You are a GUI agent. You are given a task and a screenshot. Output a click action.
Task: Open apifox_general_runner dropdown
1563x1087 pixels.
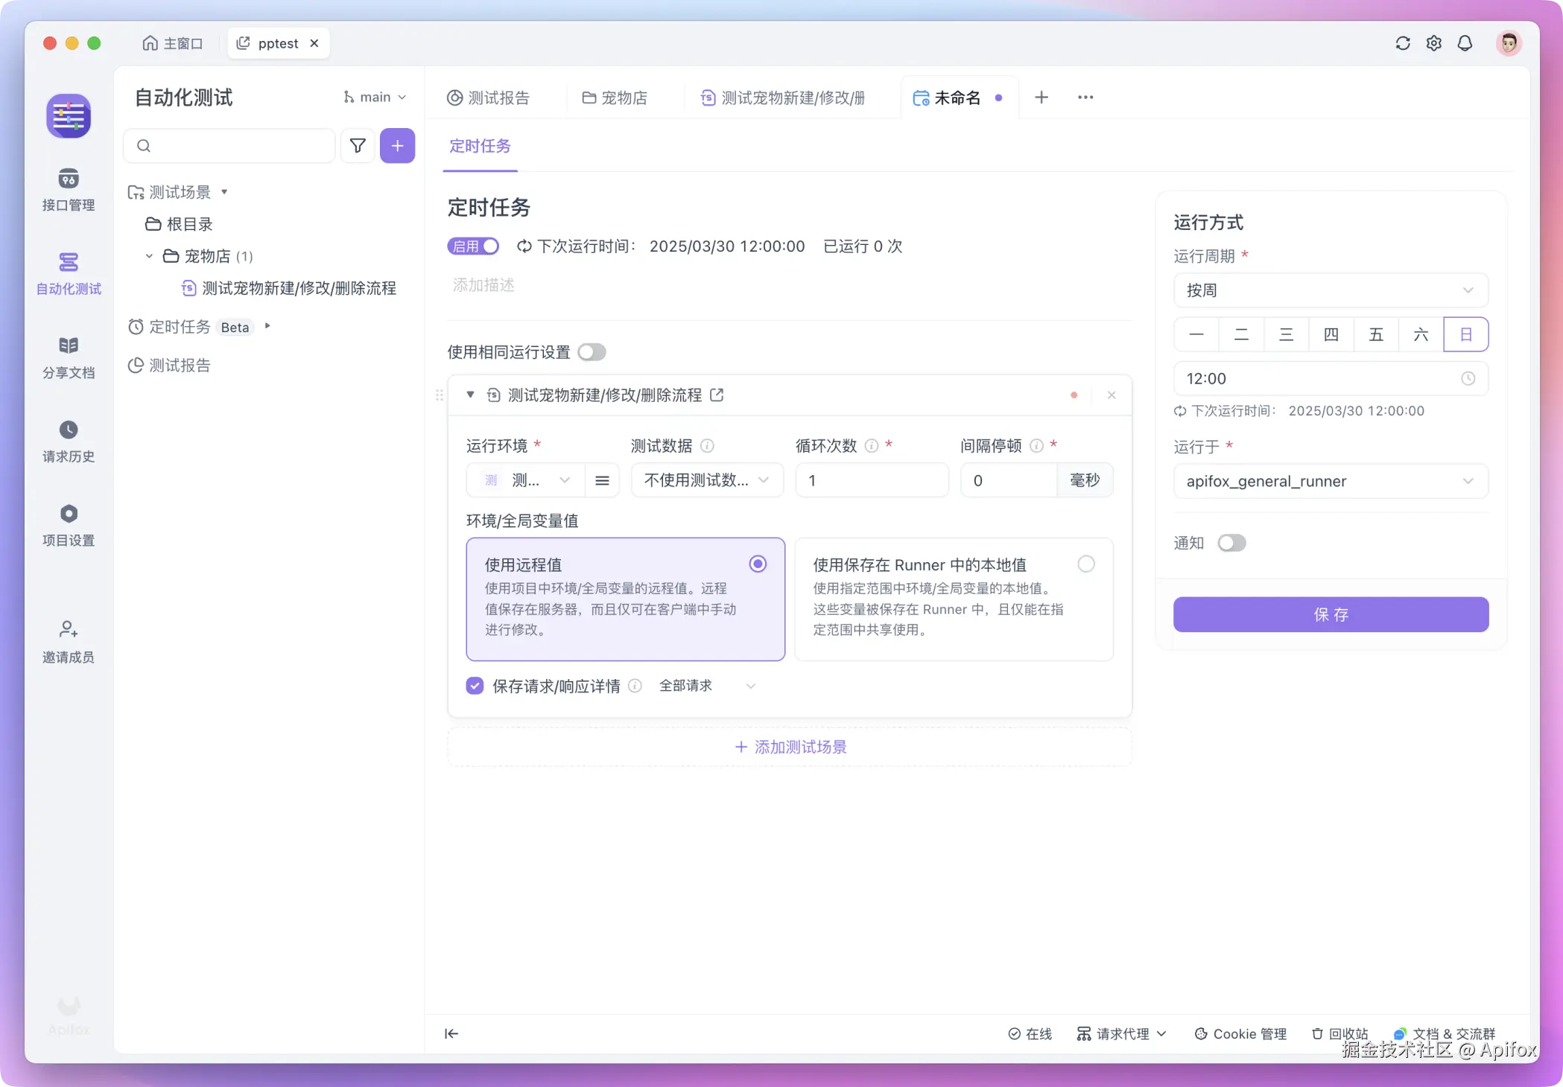tap(1331, 482)
